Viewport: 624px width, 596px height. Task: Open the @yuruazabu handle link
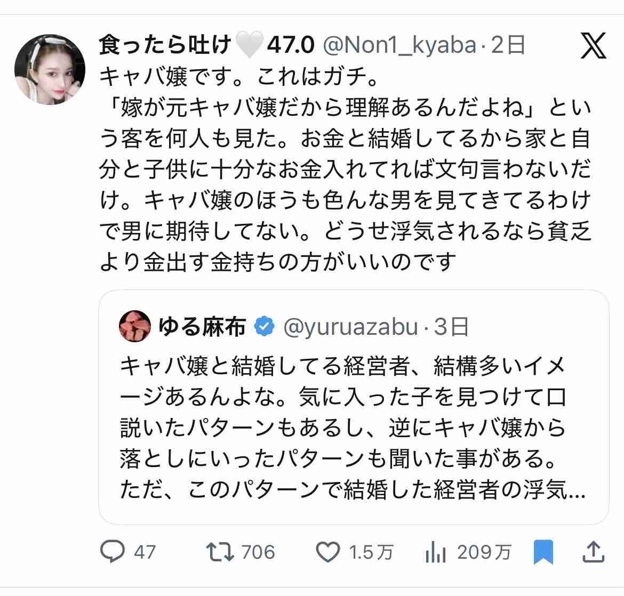click(350, 326)
